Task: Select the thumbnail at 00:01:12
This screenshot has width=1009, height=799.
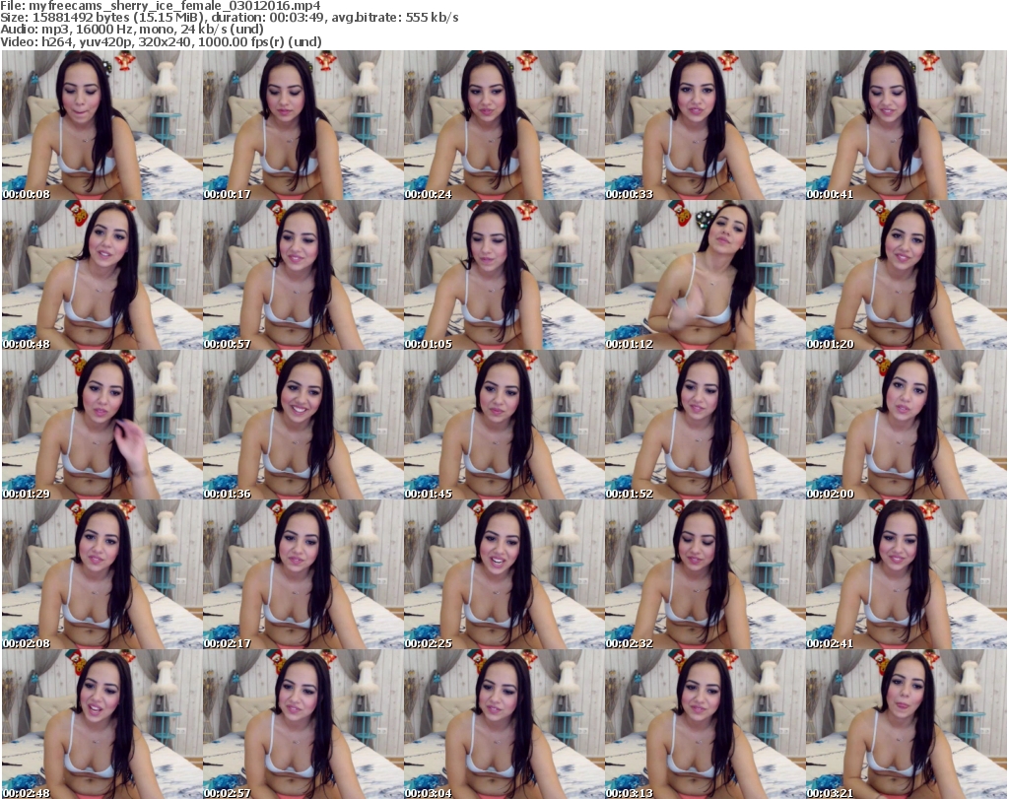Action: pos(705,275)
